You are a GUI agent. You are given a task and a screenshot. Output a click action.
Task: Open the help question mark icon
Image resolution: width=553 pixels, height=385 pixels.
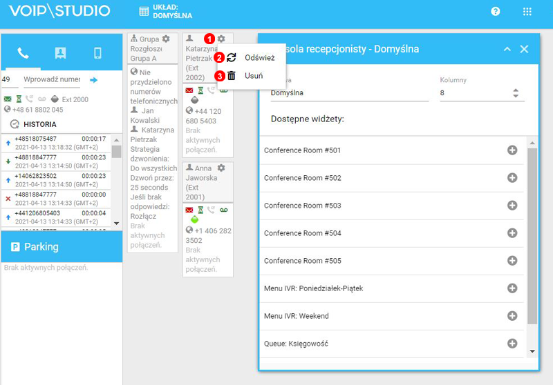pos(496,12)
